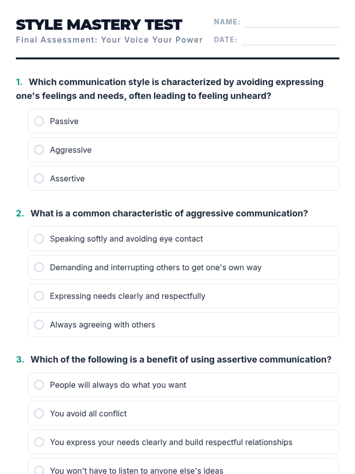The width and height of the screenshot is (355, 474).
Task: Click the Style Mastery Test heading
Action: click(99, 25)
